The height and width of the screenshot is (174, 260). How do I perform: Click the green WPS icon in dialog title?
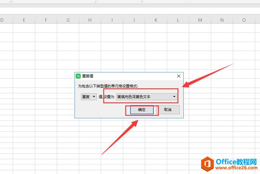pos(78,76)
